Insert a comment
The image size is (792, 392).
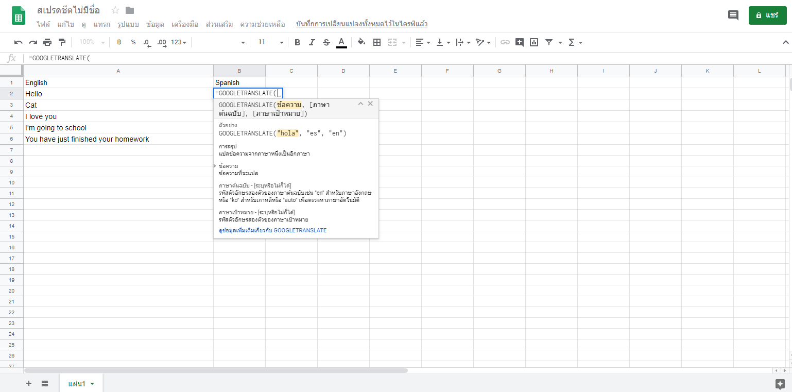click(x=520, y=42)
